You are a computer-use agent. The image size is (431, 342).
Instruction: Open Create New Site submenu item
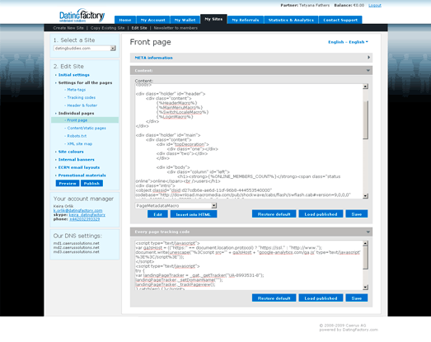coord(68,28)
